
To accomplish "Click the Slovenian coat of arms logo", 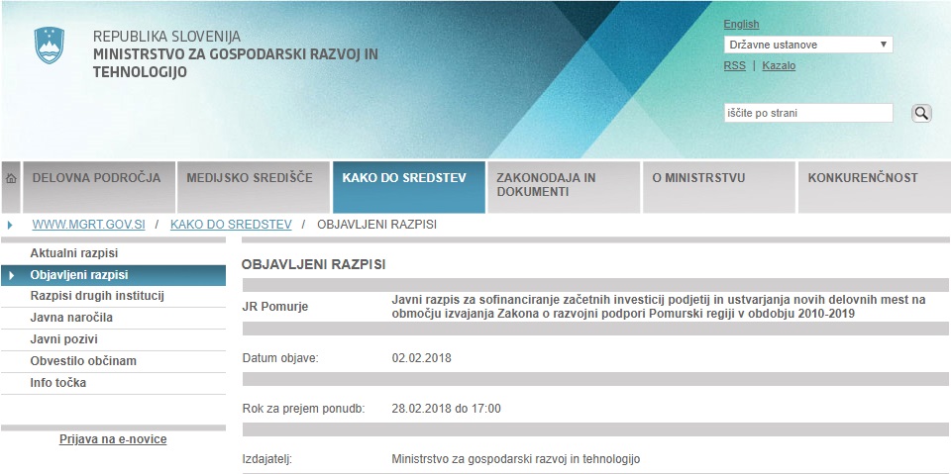I will pyautogui.click(x=50, y=46).
